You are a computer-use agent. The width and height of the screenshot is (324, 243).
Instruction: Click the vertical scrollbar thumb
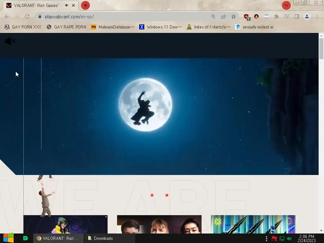point(321,49)
